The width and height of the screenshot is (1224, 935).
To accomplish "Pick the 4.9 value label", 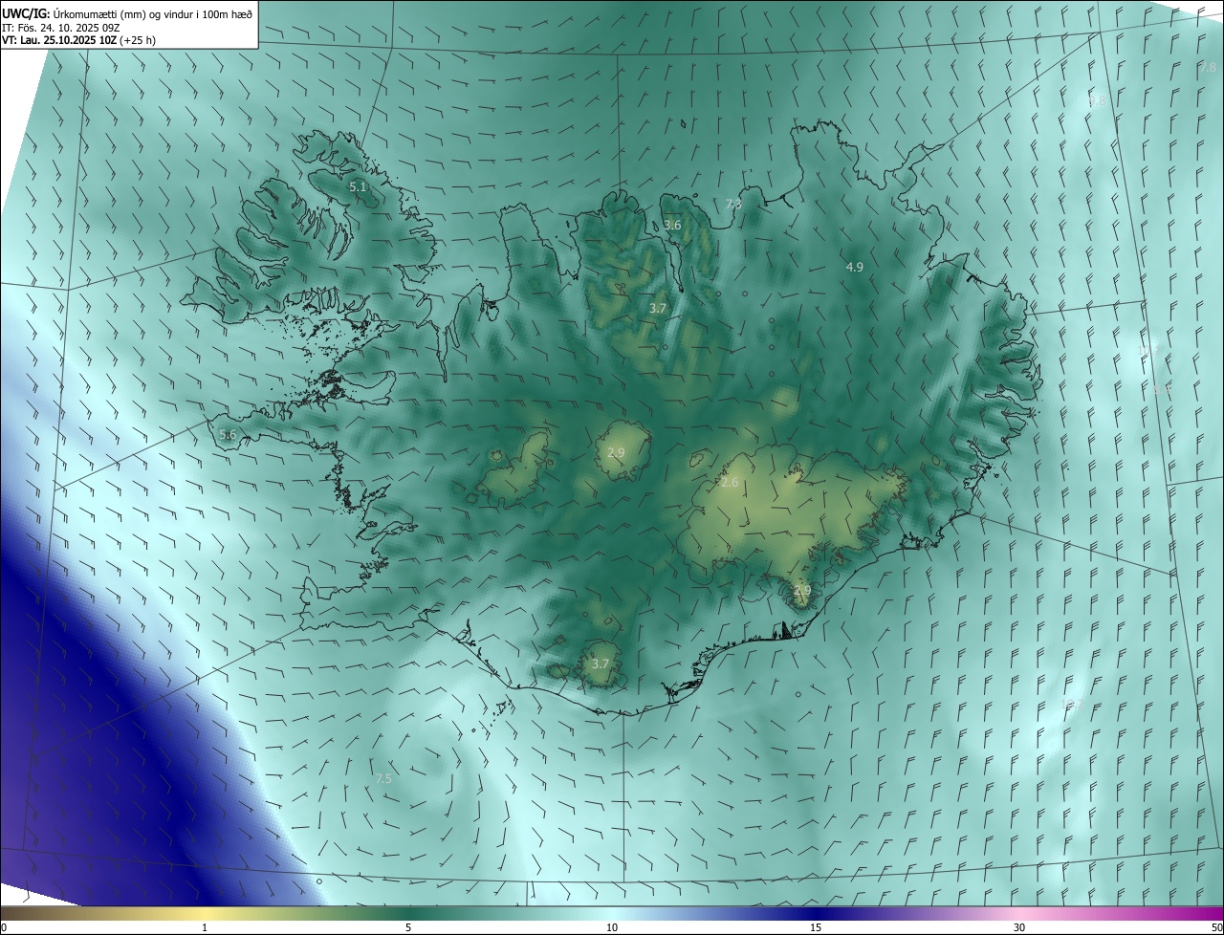I will (855, 268).
